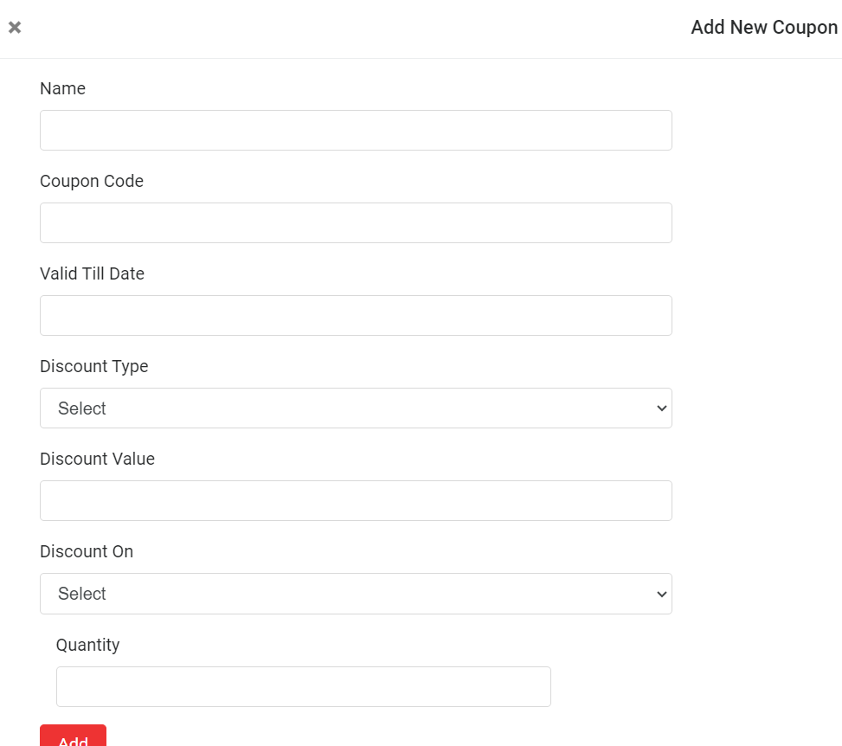
Task: Click the 'Discount Type' label text
Action: click(x=93, y=366)
